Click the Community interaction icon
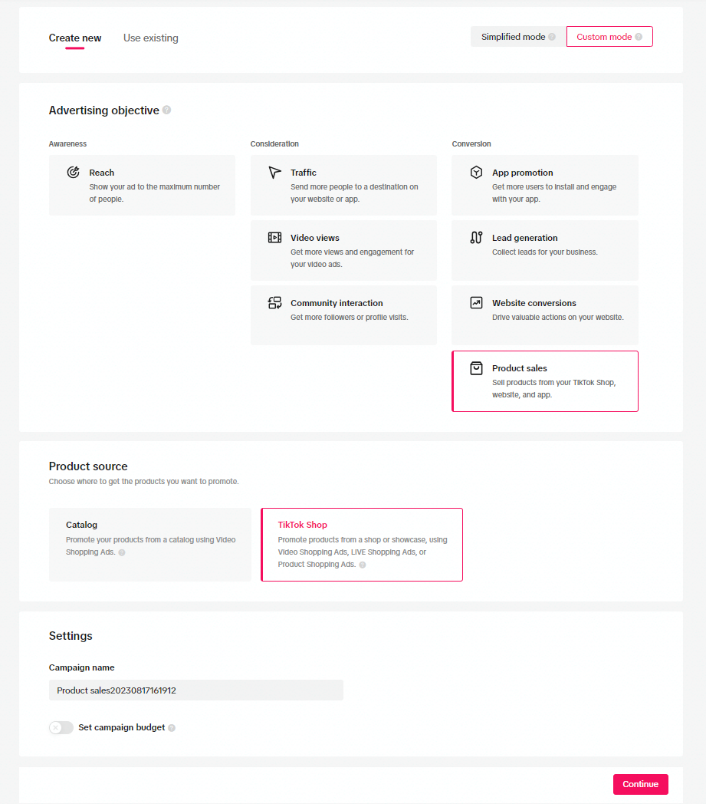The image size is (706, 804). [274, 303]
